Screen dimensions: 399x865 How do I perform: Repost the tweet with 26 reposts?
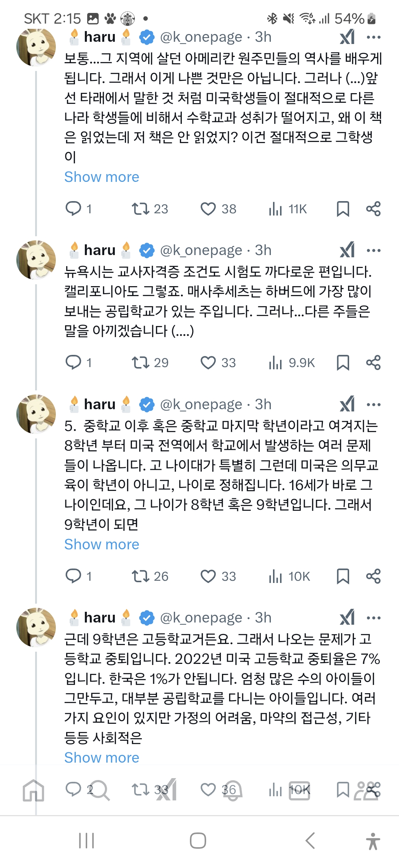click(141, 576)
